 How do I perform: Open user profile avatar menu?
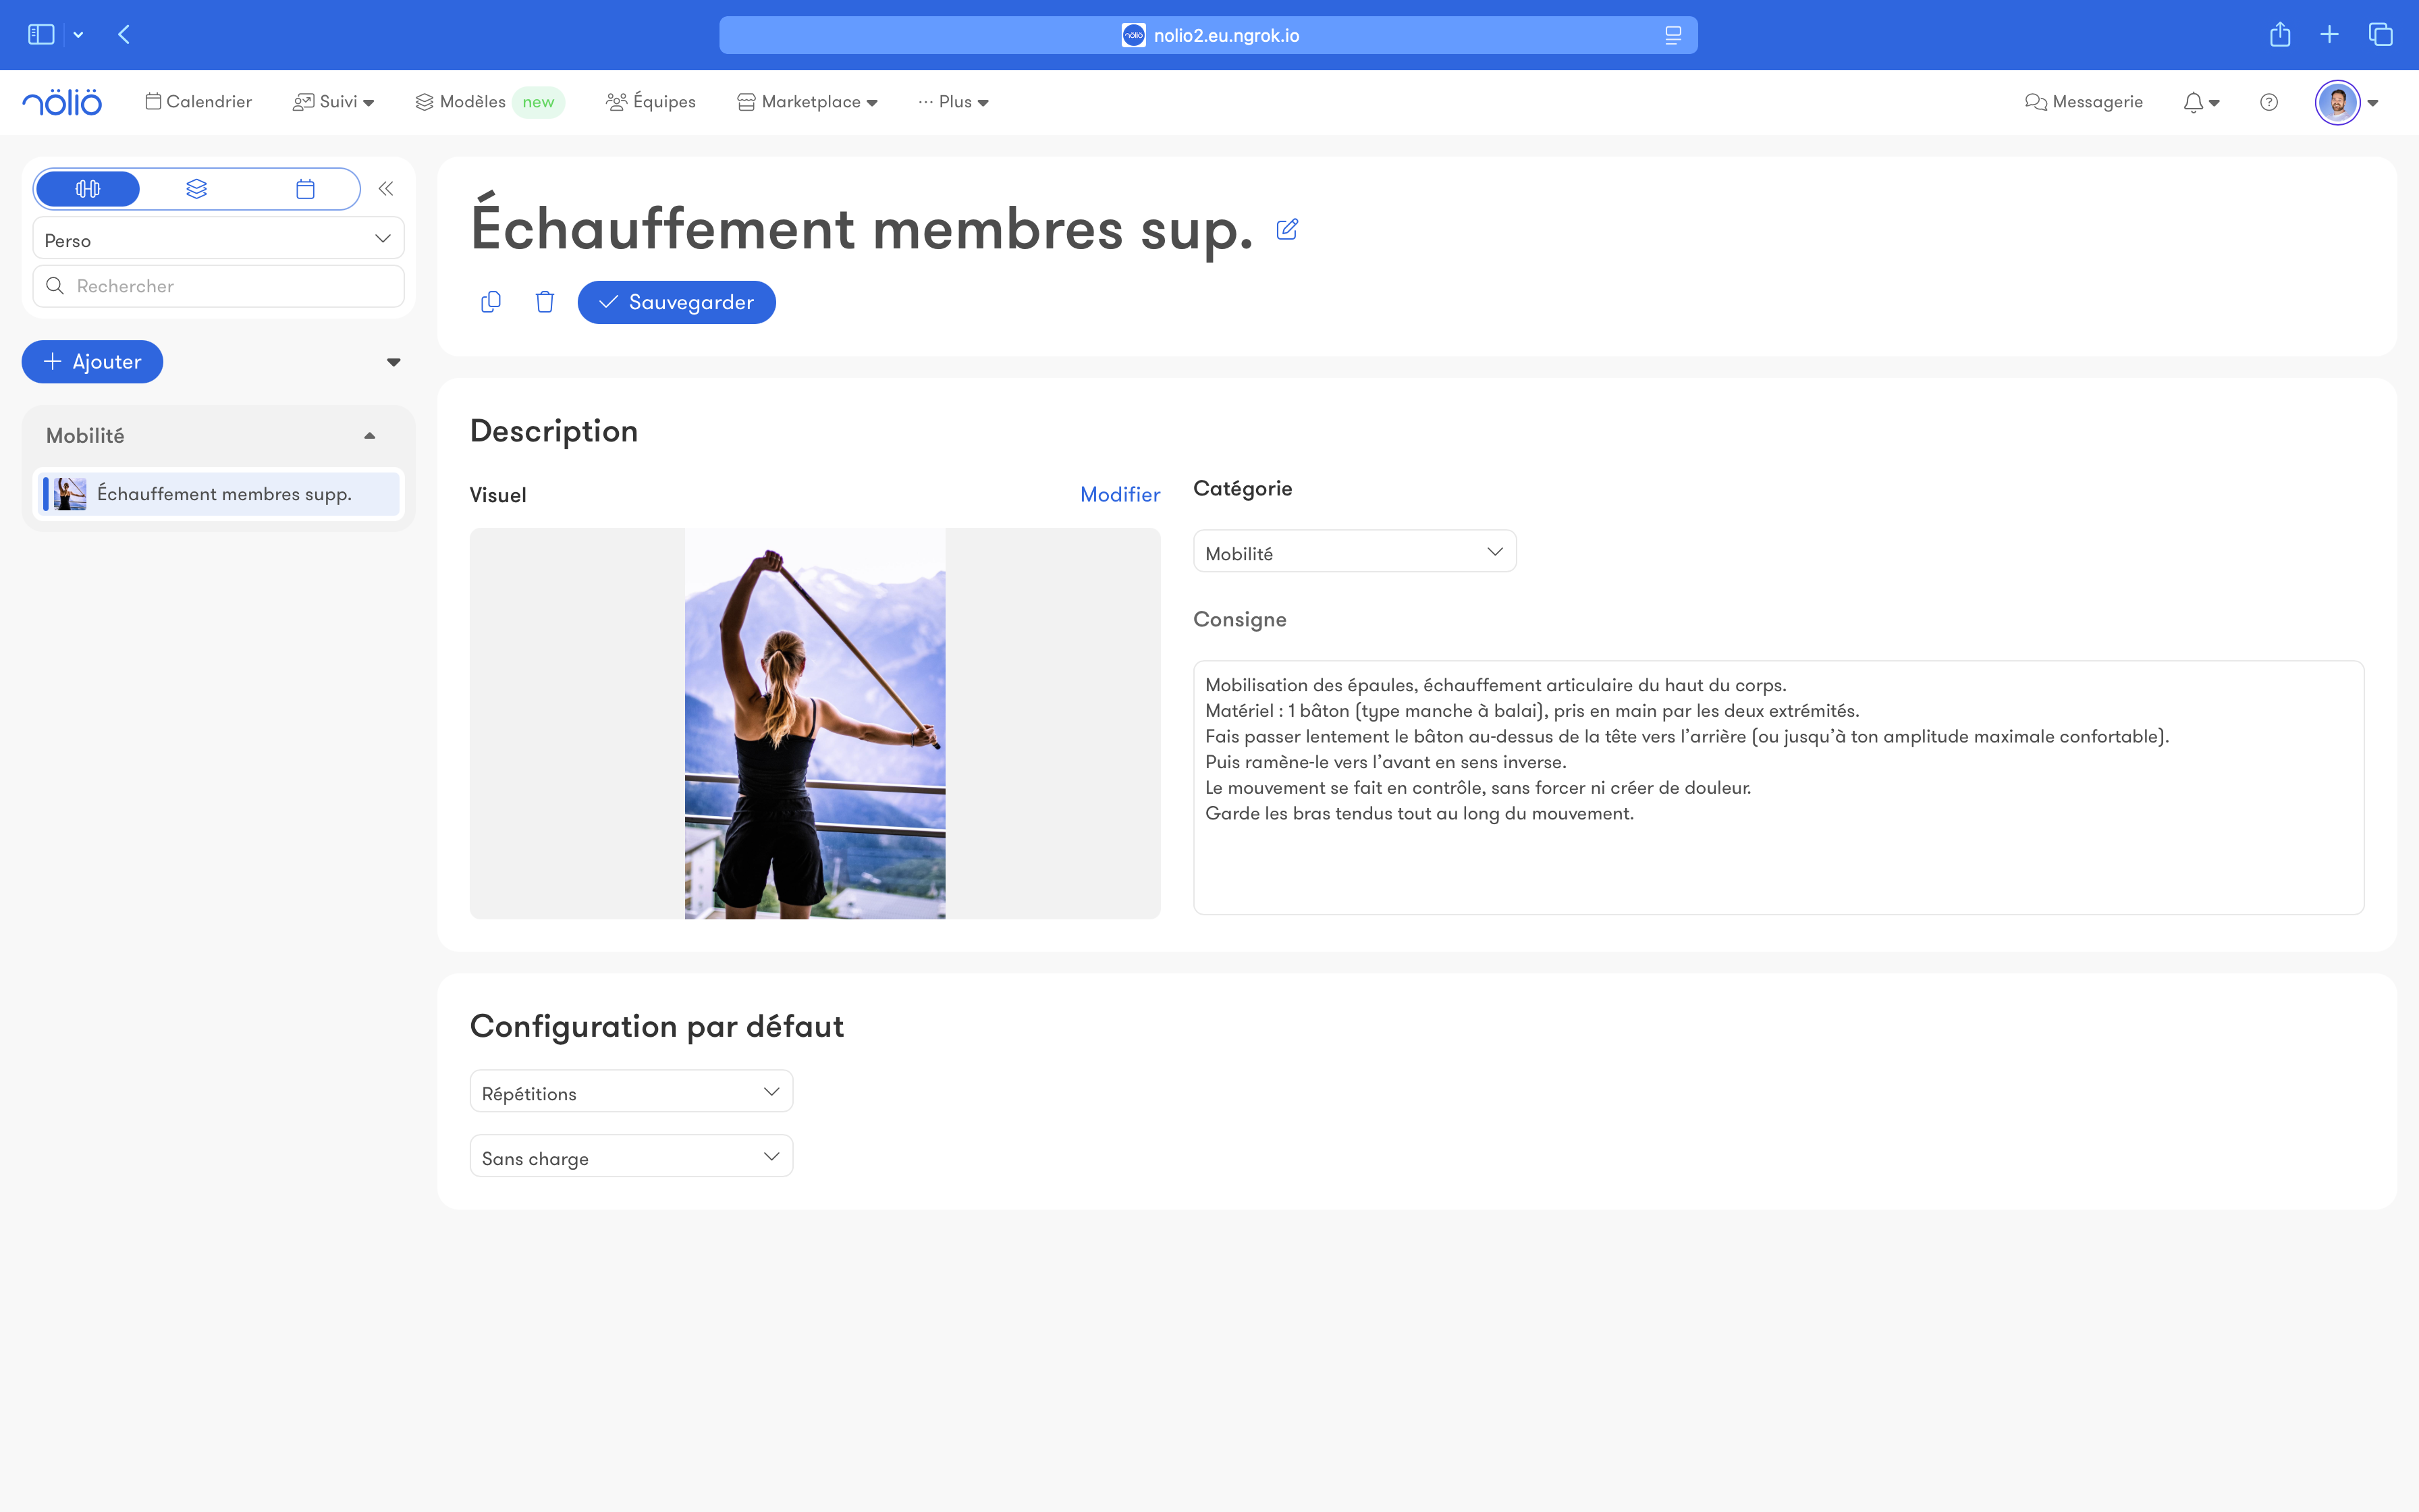click(x=2337, y=102)
